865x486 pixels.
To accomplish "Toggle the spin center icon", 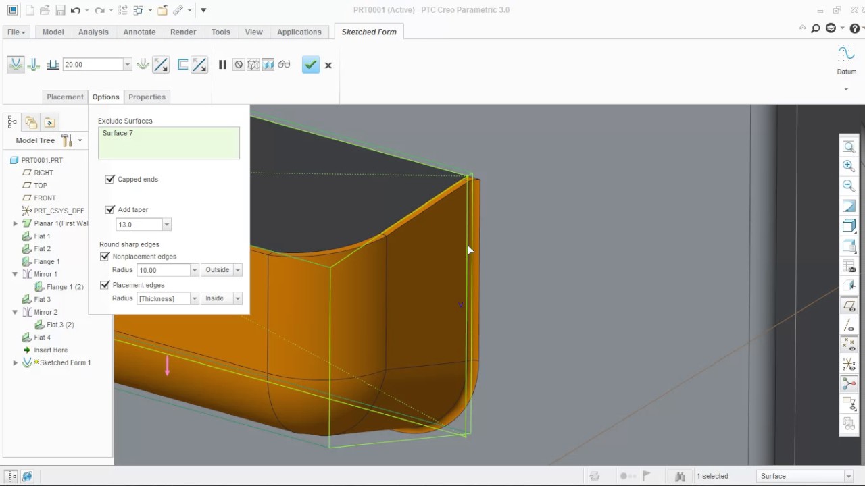I will 849,384.
